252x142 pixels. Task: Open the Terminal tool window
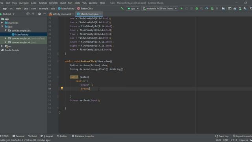pos(19,136)
